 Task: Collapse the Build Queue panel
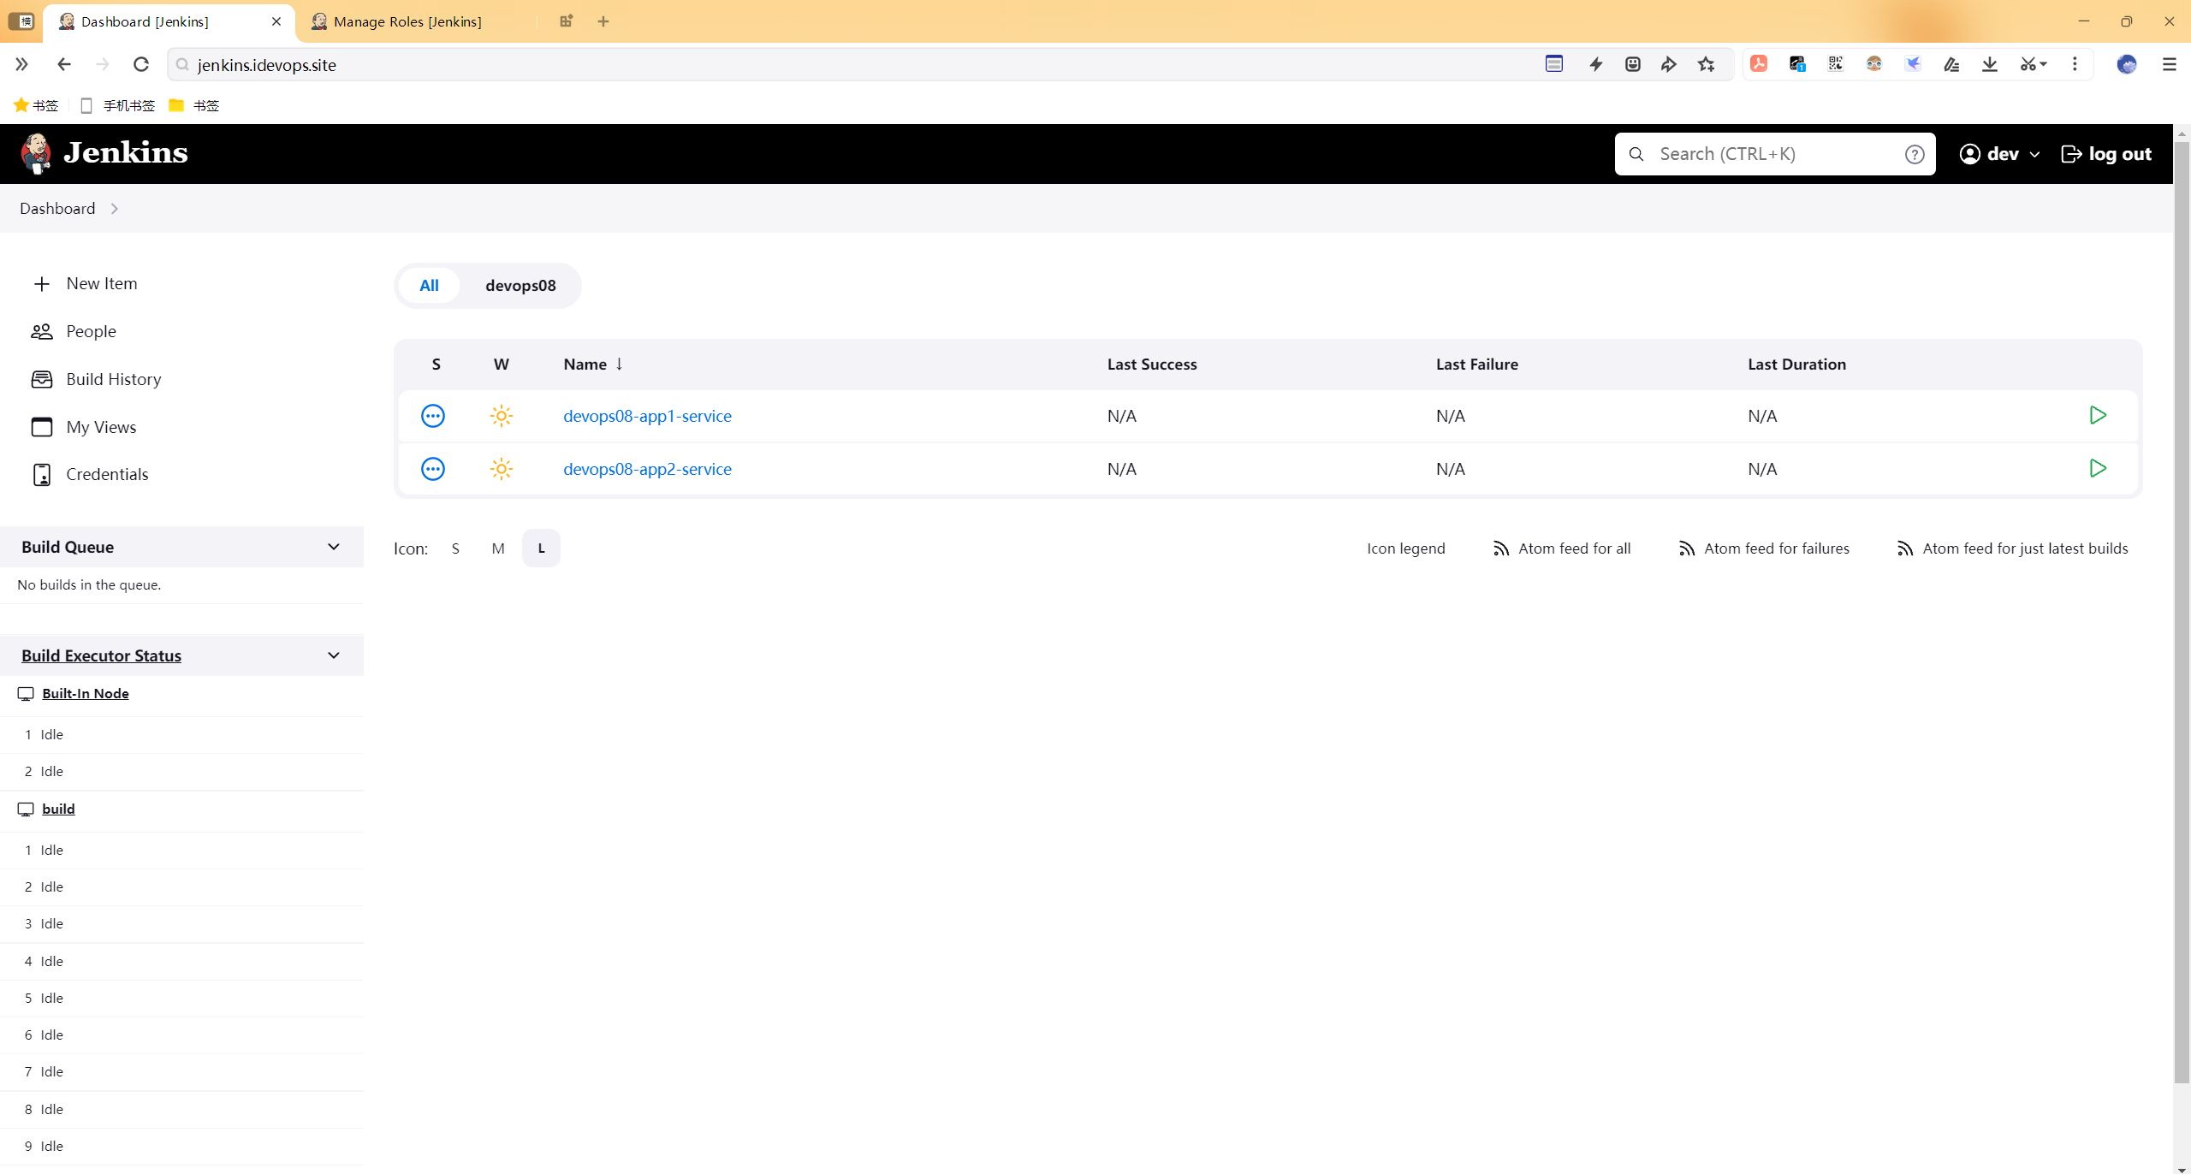point(334,547)
